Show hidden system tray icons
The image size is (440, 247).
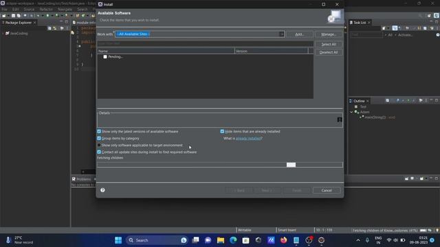coord(358,240)
